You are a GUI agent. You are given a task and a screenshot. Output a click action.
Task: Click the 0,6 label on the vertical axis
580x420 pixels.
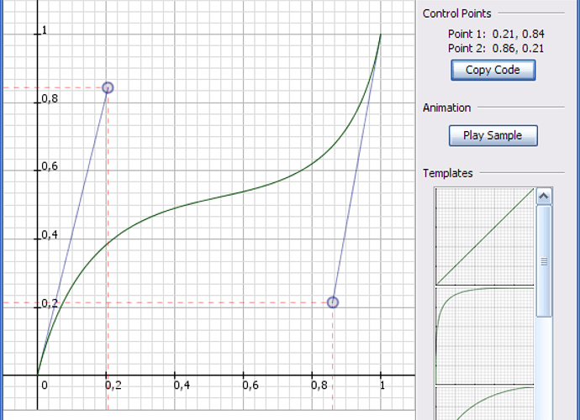pos(50,166)
